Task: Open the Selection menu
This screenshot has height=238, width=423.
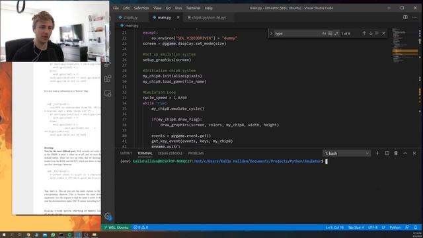Action: pyautogui.click(x=141, y=8)
